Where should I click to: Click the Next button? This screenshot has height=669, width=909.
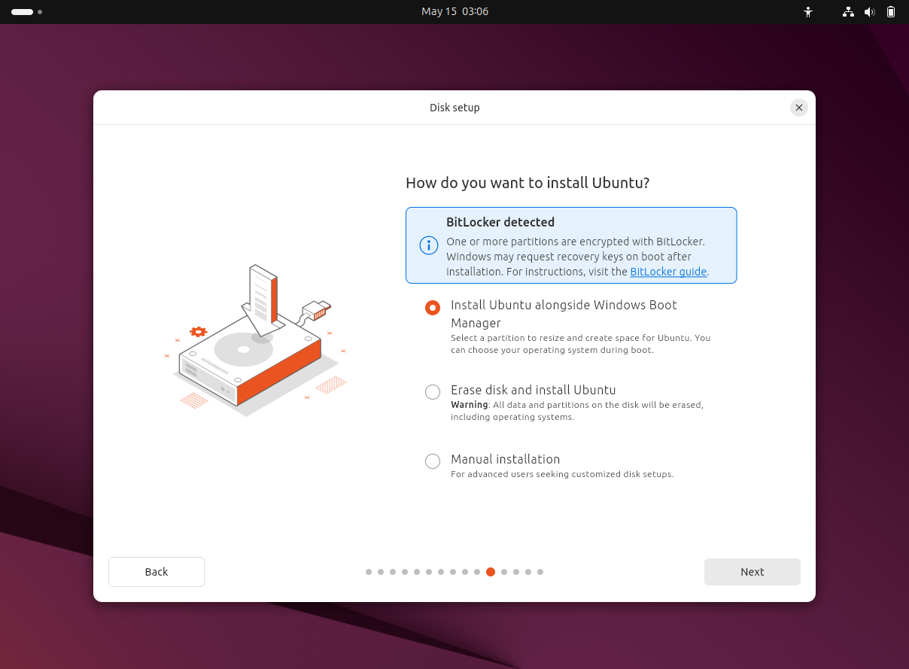[x=752, y=572]
